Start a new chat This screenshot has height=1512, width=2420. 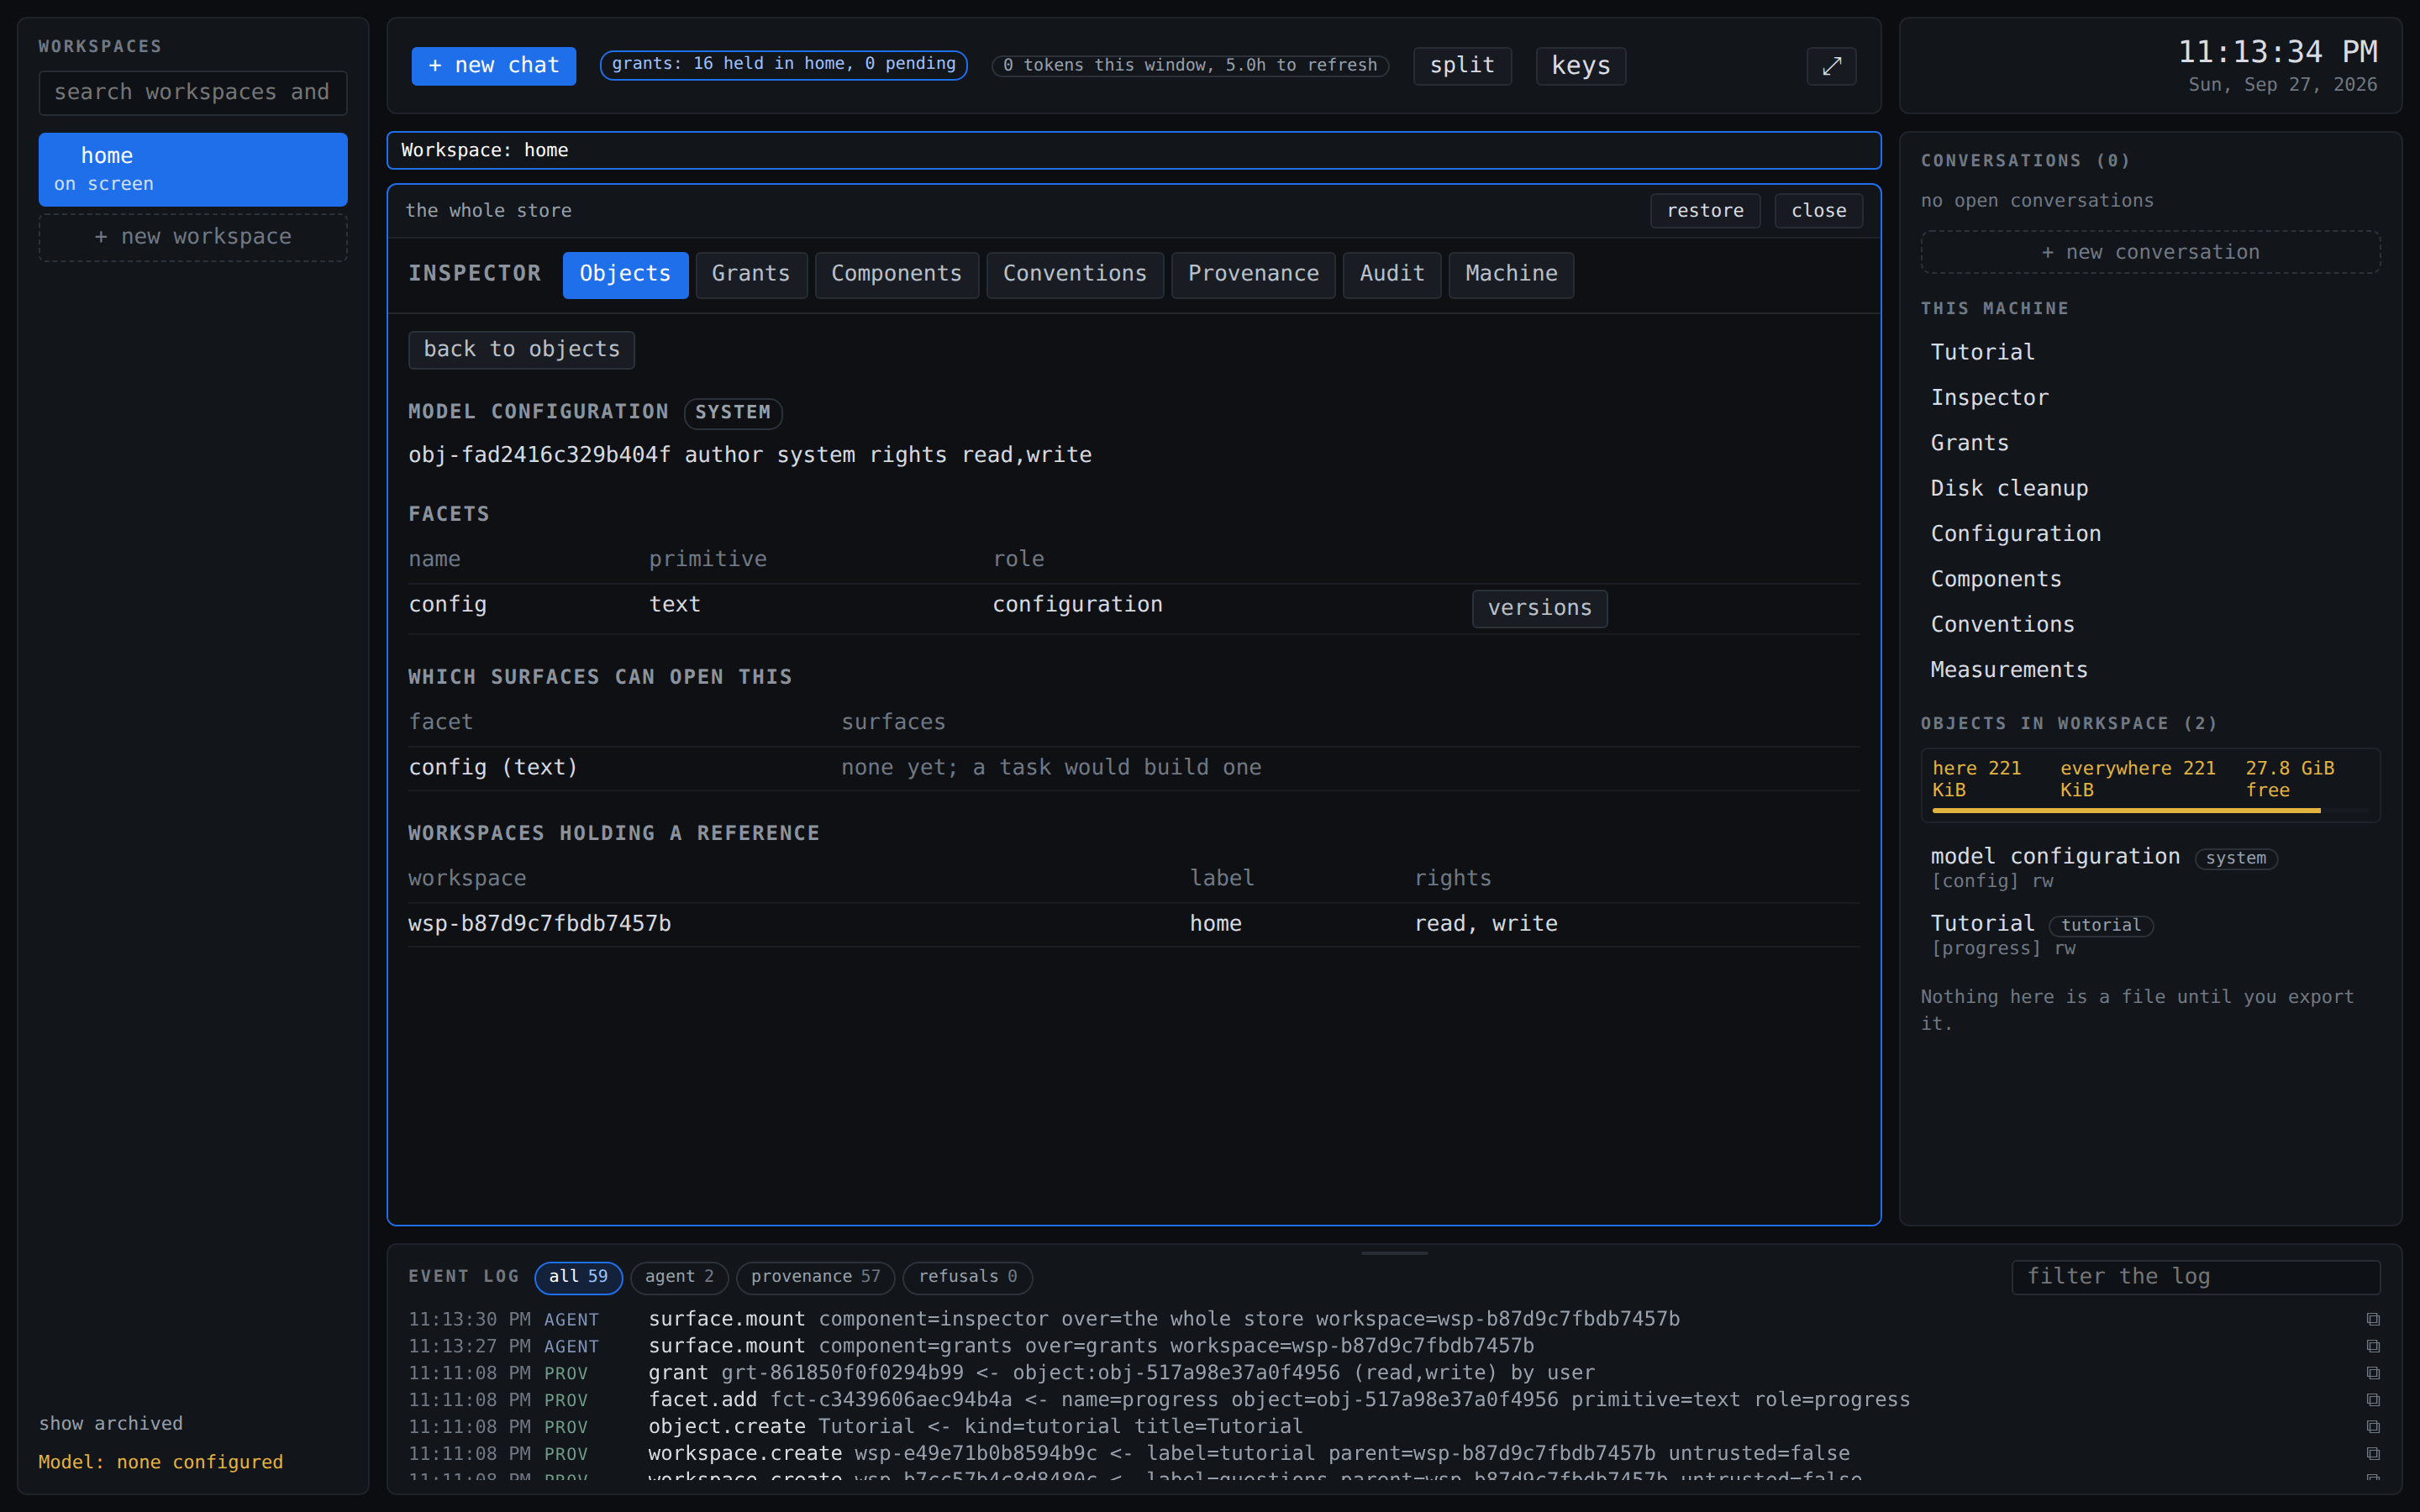[493, 66]
